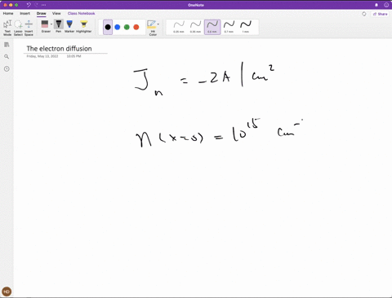Set pen thickness to 0.7 mm

(229, 27)
